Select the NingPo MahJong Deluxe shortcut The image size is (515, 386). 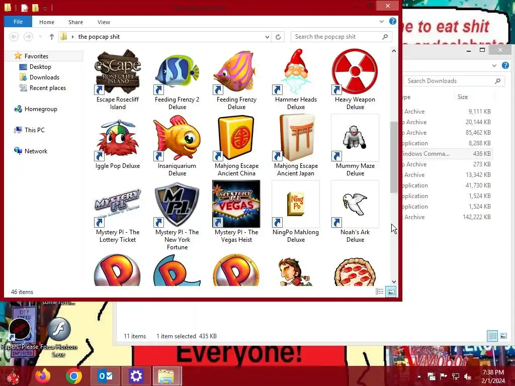coord(296,212)
